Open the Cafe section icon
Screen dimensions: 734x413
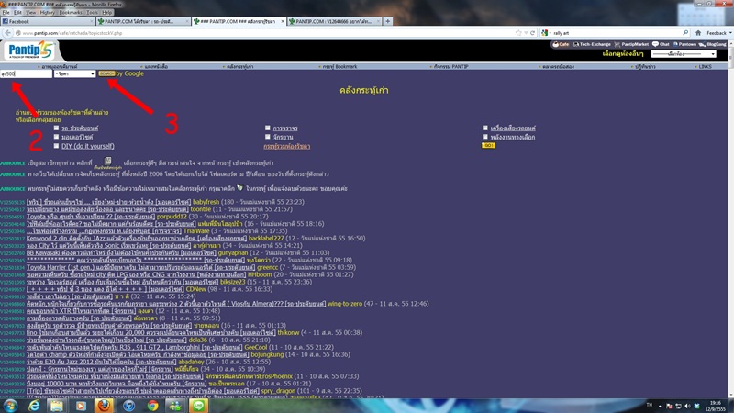(561, 44)
